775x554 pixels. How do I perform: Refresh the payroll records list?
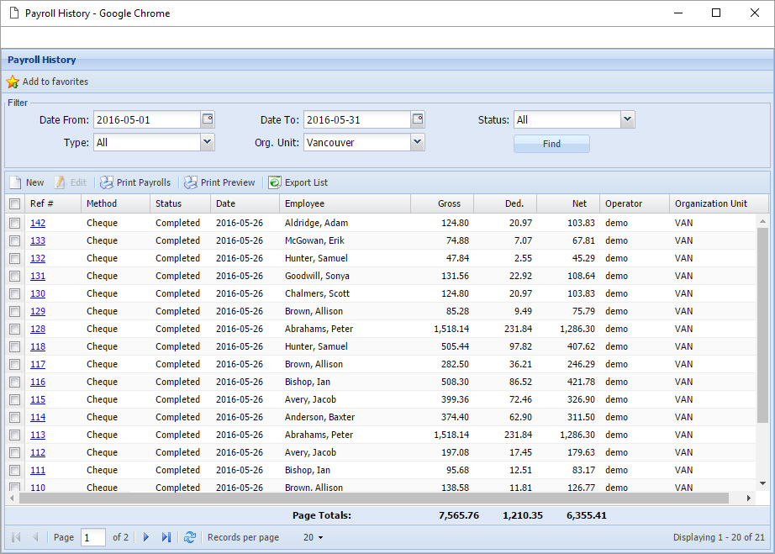tap(191, 537)
